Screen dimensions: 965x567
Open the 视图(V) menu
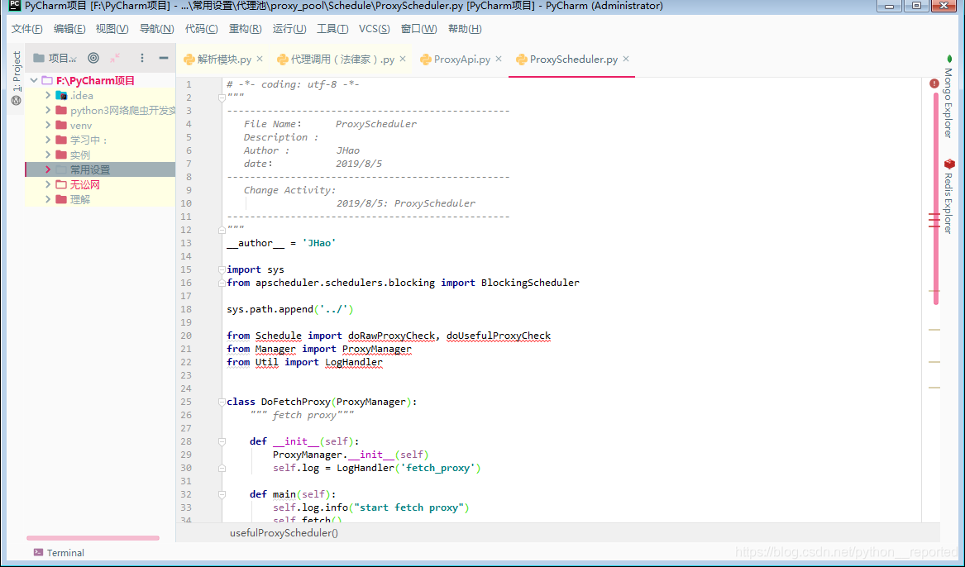coord(112,29)
